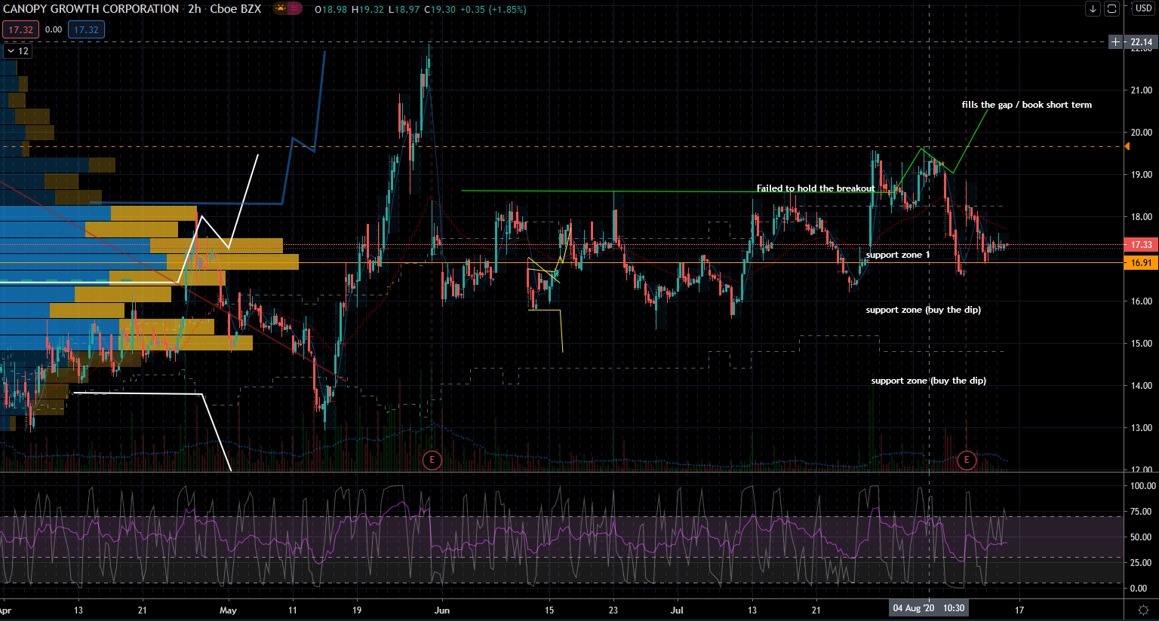
Task: Select the "support zone 1" annotation
Action: 898,255
